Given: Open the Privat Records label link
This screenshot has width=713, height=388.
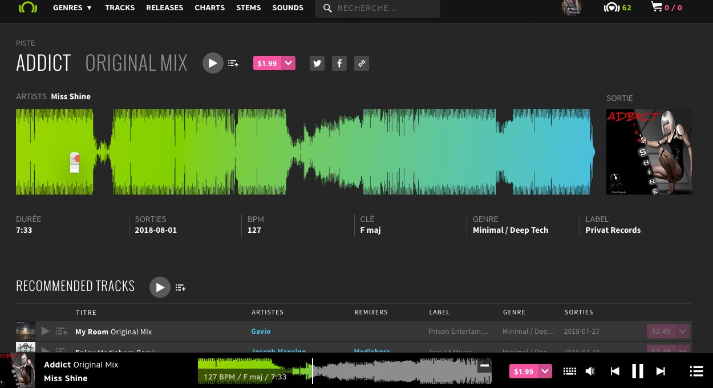Looking at the screenshot, I should (613, 230).
